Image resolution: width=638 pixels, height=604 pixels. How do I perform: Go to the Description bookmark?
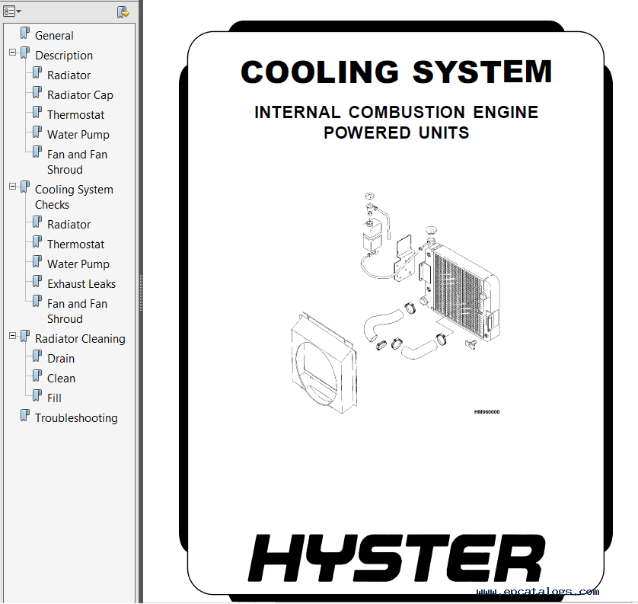[64, 56]
